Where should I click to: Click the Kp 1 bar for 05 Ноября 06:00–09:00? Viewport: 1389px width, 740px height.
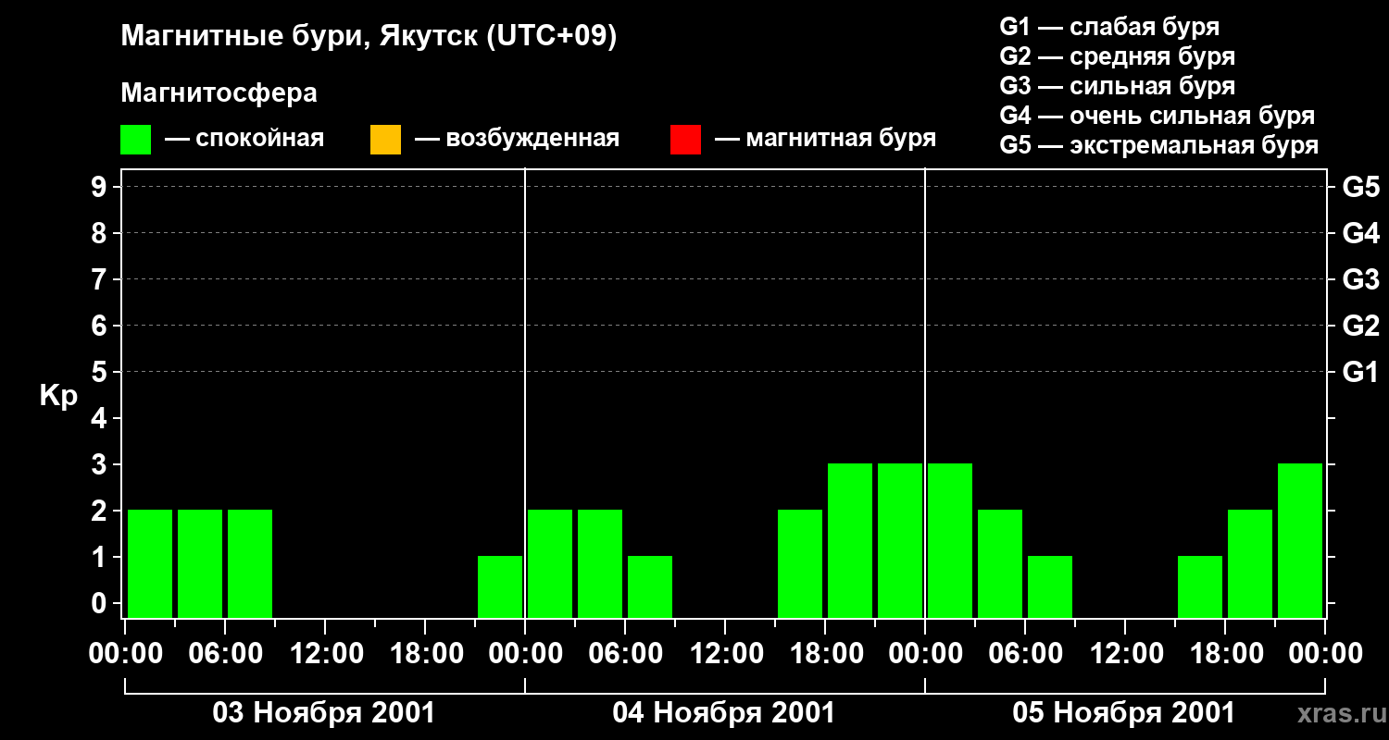(x=1050, y=586)
